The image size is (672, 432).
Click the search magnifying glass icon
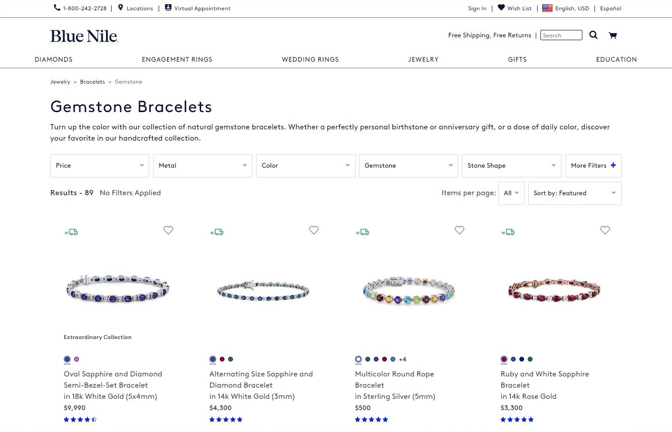point(593,35)
